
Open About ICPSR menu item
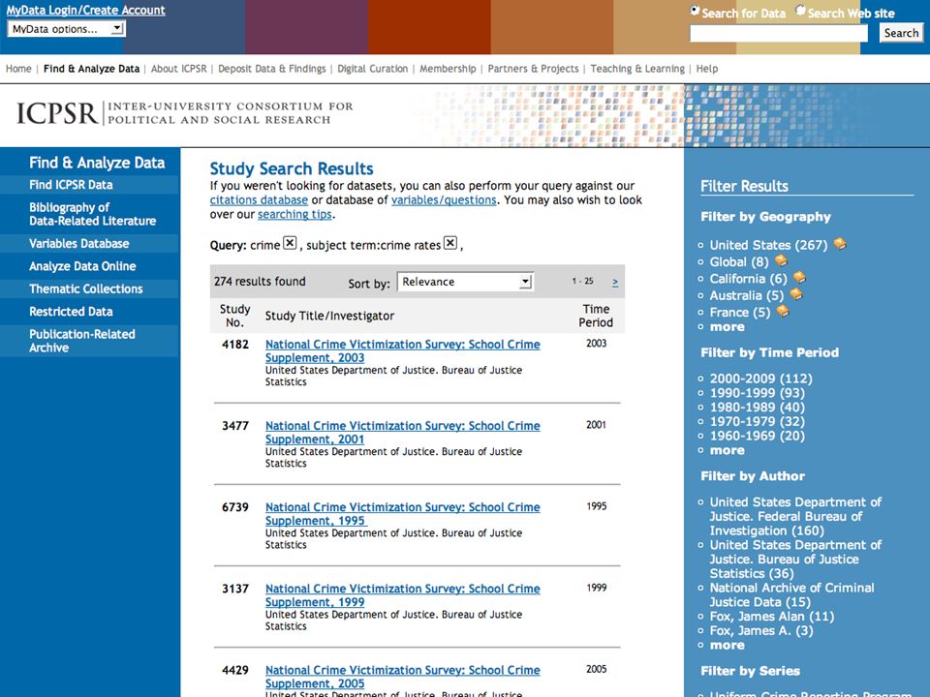click(179, 69)
